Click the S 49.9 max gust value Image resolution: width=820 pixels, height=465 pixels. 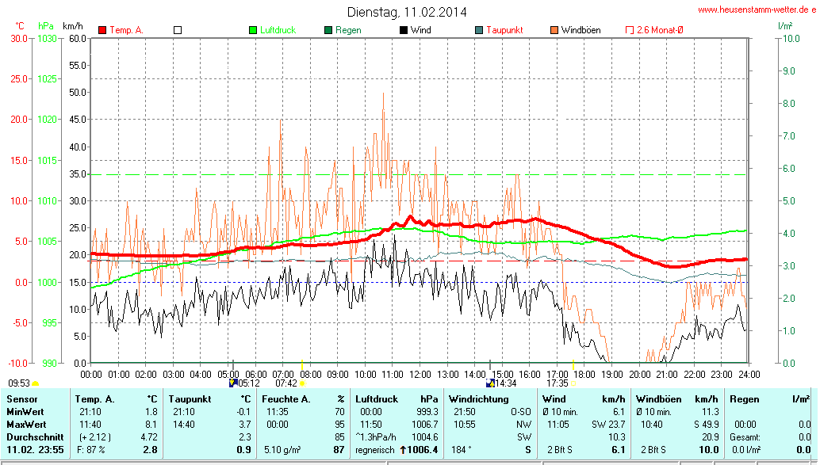click(707, 425)
